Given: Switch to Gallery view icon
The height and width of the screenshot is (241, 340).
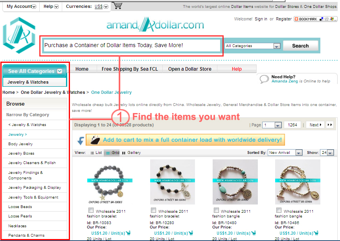Looking at the screenshot, I should [x=124, y=153].
